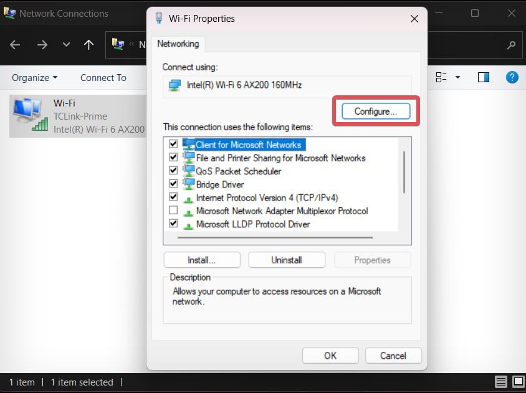526x393 pixels.
Task: Select QoS Packet Scheduler list item
Action: click(x=239, y=171)
